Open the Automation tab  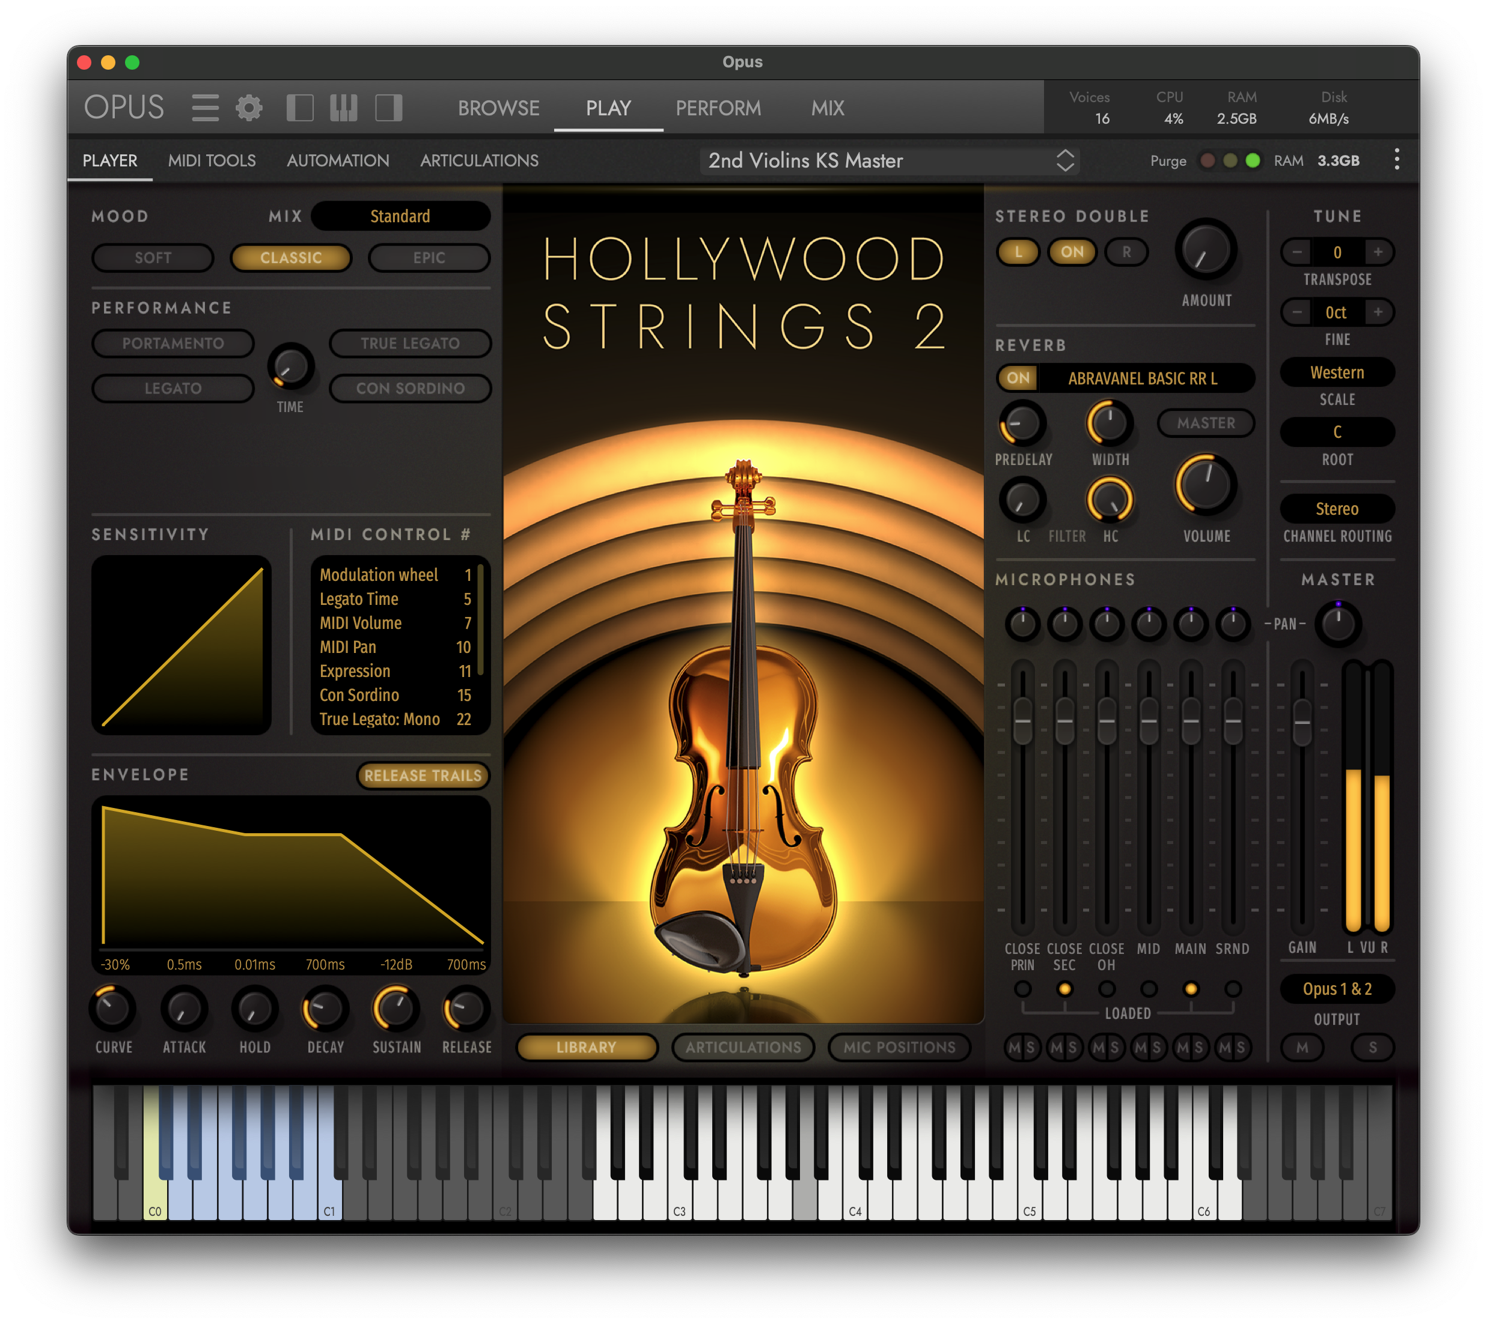(338, 160)
